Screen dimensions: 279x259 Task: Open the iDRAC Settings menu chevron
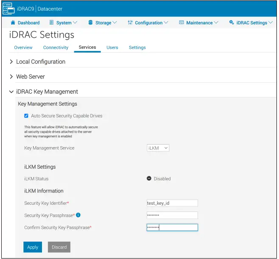[271, 22]
